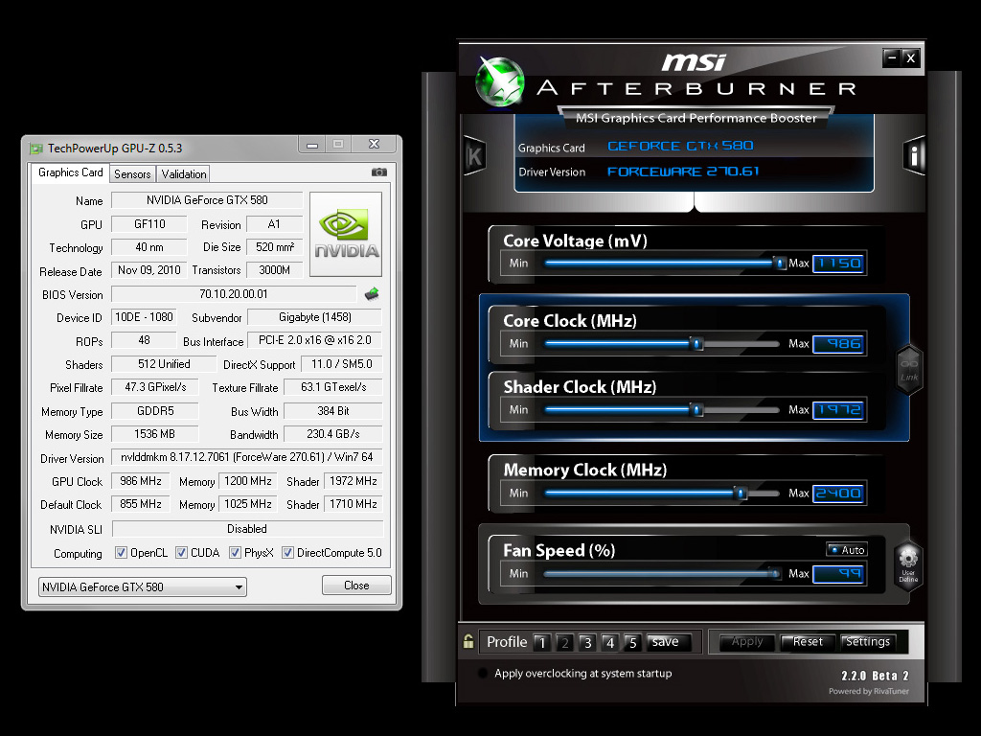Click the GEFORCE GTX 580 graphics card text

pyautogui.click(x=680, y=146)
